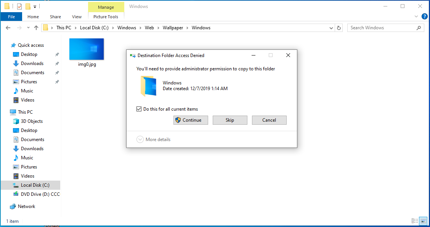Go back with the Back arrow
Screen dimensions: 430x227
(8, 28)
